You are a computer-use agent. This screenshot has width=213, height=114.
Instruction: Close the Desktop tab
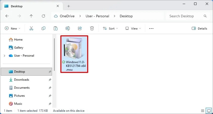(58, 6)
